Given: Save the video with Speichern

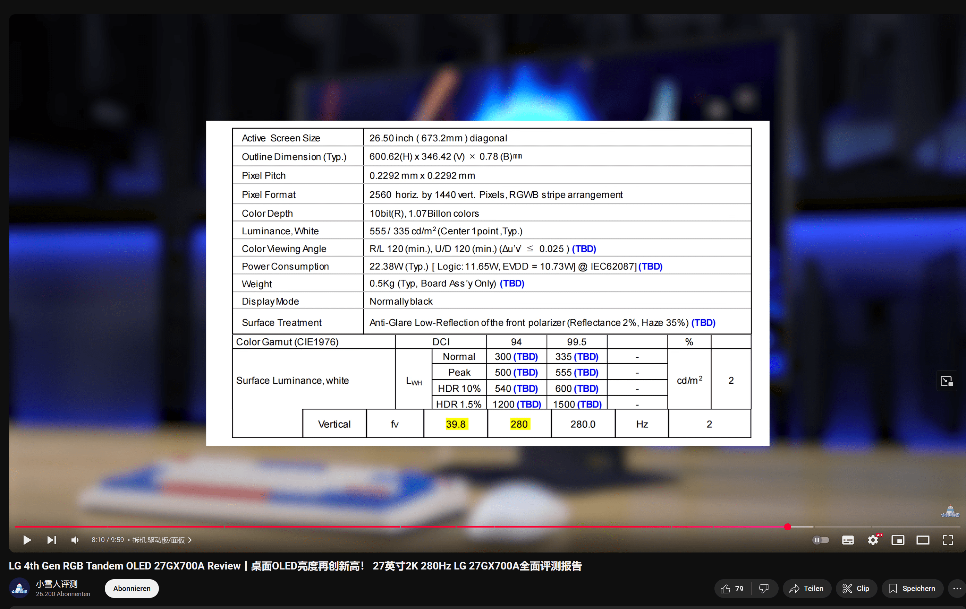Looking at the screenshot, I should (x=912, y=588).
